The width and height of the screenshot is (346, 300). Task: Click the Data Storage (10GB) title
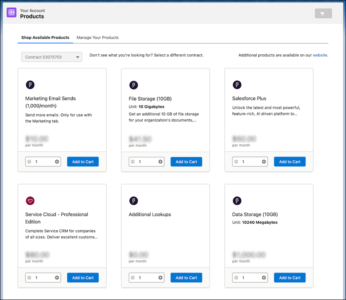point(255,214)
